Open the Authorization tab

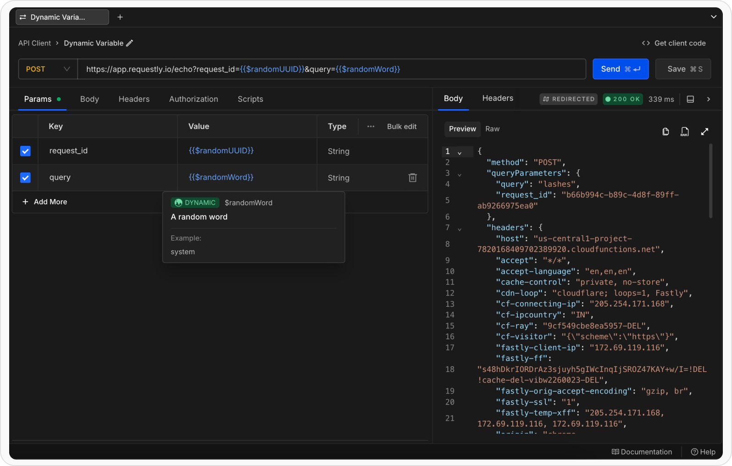(194, 99)
